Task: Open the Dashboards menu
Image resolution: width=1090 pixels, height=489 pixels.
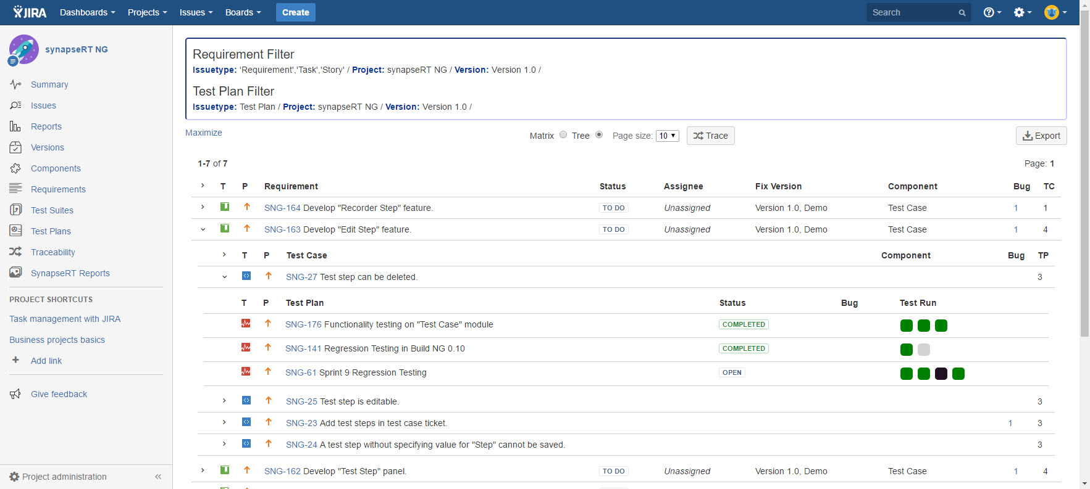Action: [88, 12]
